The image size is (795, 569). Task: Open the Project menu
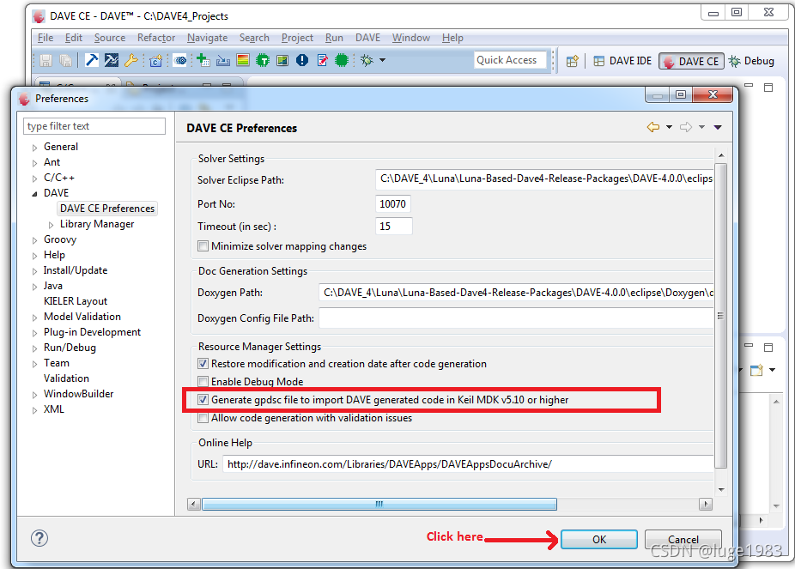pos(297,38)
